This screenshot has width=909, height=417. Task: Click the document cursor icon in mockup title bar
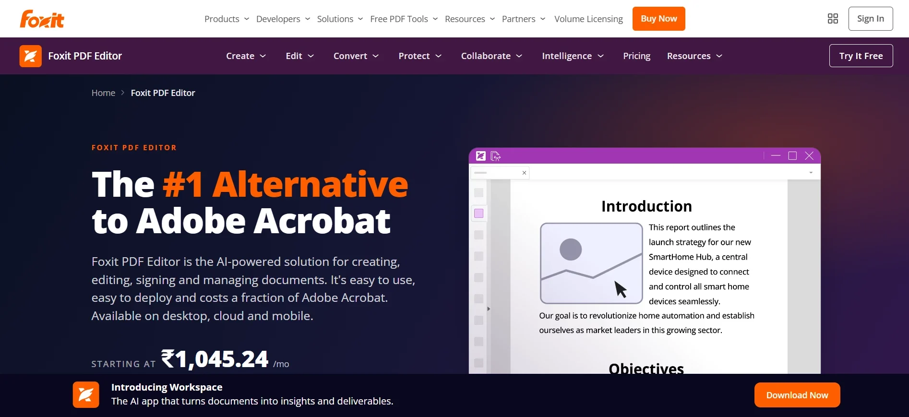tap(496, 156)
